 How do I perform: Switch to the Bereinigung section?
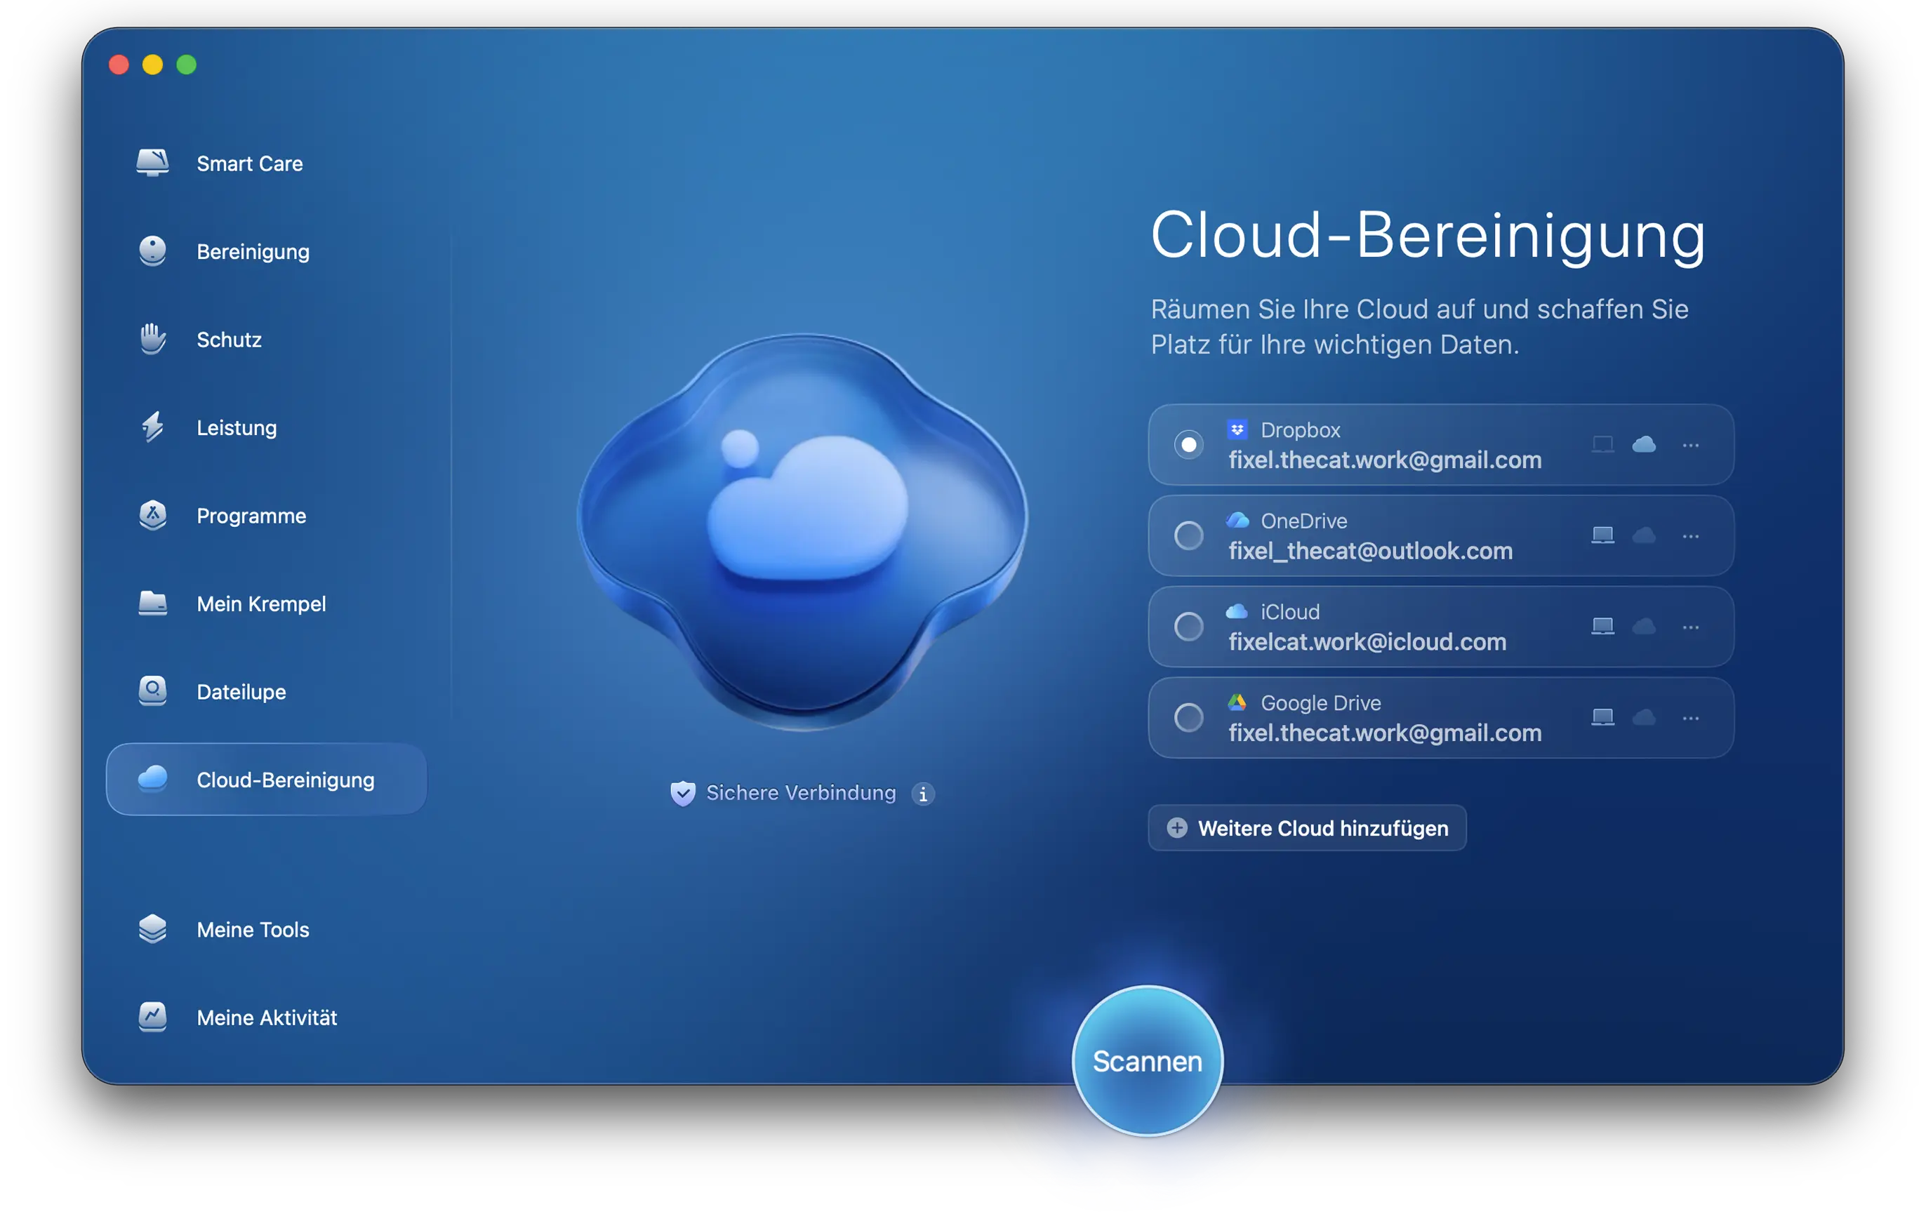252,251
